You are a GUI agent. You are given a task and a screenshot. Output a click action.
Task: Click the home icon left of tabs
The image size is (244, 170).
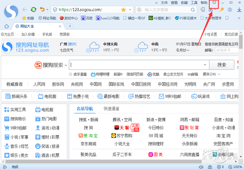pos(7,26)
